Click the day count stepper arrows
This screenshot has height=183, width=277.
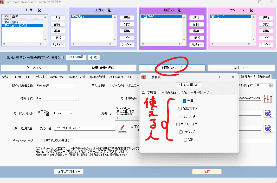[271, 86]
